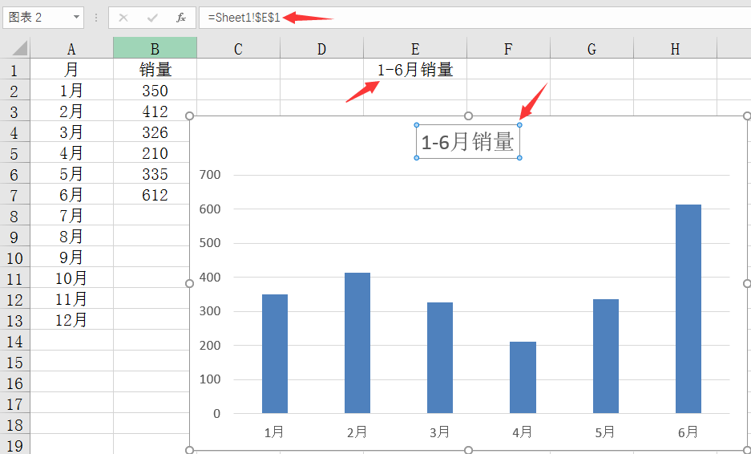Click the 1月 bar in the chart
This screenshot has width=751, height=454.
pos(275,354)
